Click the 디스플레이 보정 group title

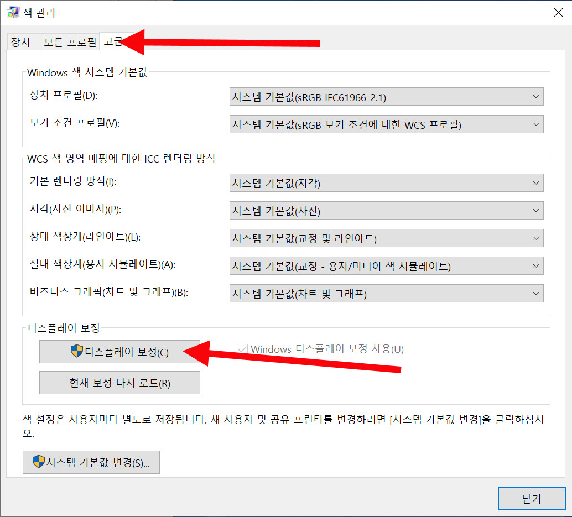tap(64, 328)
